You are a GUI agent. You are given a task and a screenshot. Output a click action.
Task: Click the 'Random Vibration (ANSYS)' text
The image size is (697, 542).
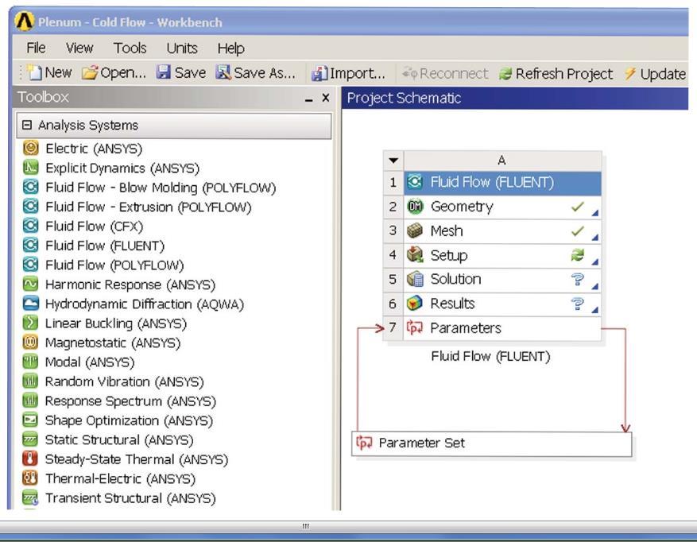pos(125,381)
